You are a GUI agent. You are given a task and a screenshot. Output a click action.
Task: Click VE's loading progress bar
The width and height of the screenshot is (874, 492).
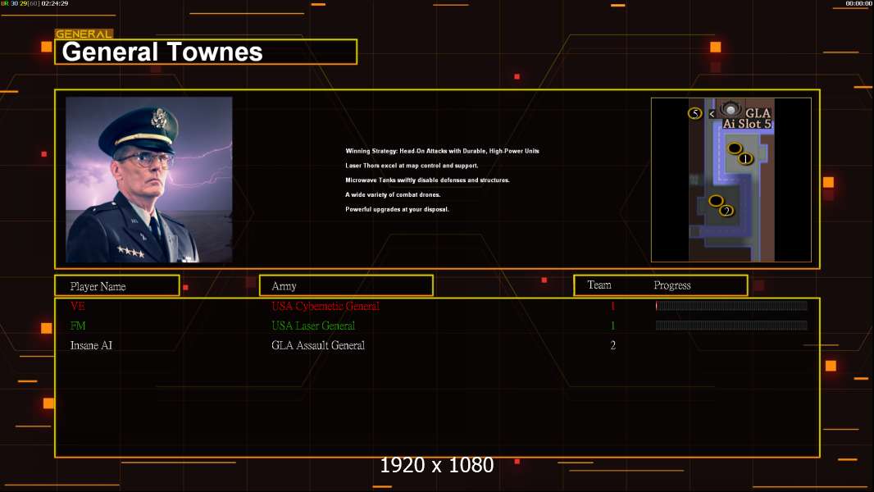(731, 305)
